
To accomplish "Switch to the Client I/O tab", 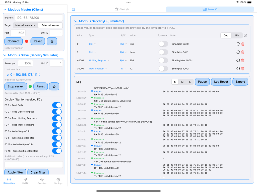I will tap(122, 9).
